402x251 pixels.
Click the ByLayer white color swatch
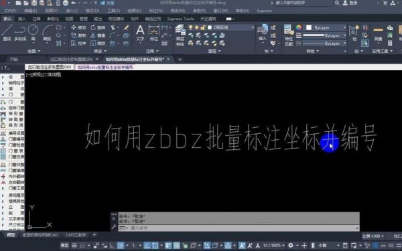[x=309, y=27]
